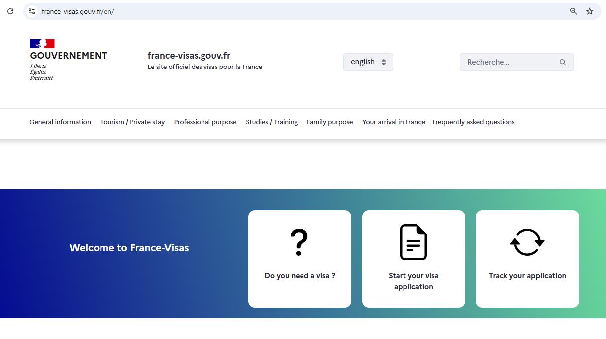Click the site information icon beside the URL
The image size is (606, 339).
[31, 11]
